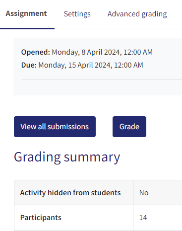Click the blue underline beneath Assignment tab

(27, 29)
